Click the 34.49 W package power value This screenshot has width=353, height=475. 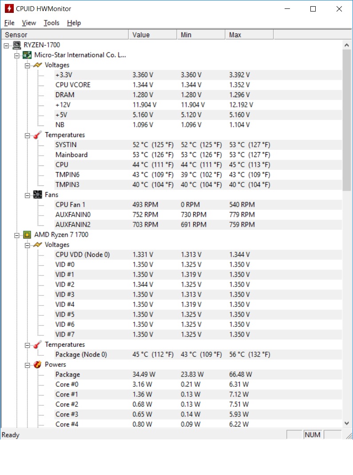144,375
